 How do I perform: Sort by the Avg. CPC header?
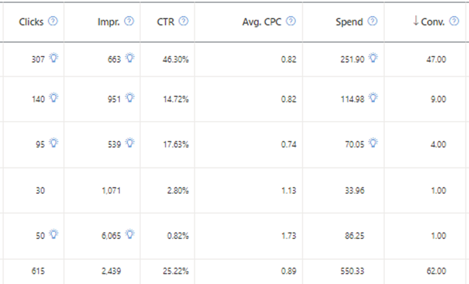(x=262, y=22)
